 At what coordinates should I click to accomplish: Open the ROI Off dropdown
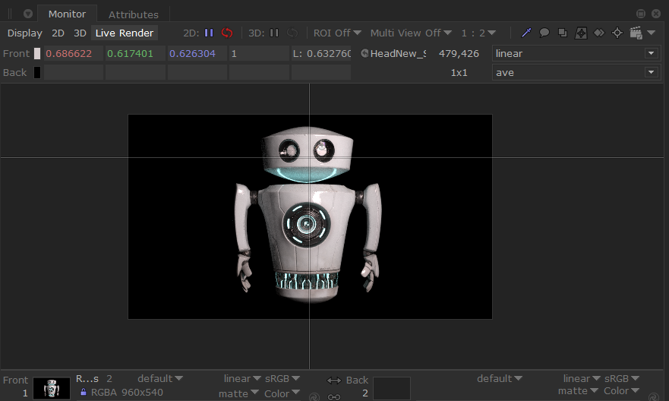337,33
